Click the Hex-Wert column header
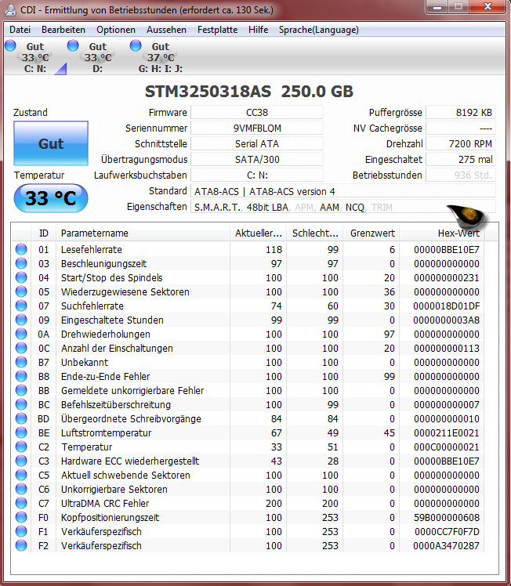This screenshot has height=586, width=511. tap(441, 233)
